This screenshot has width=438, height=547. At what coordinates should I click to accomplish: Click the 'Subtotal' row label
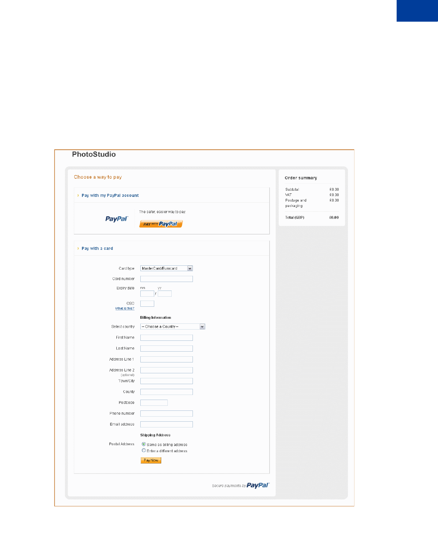[292, 190]
